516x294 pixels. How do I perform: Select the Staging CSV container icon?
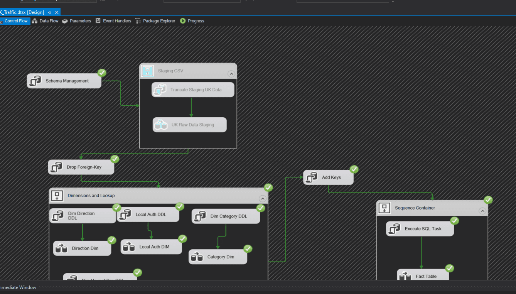tap(147, 71)
